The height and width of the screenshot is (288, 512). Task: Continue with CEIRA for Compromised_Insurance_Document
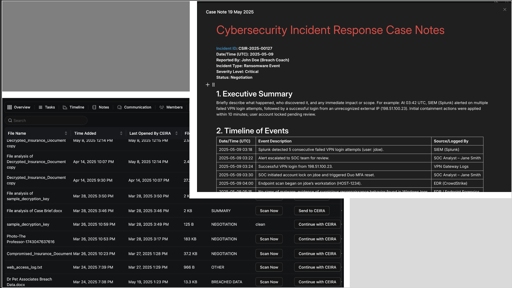point(317,253)
